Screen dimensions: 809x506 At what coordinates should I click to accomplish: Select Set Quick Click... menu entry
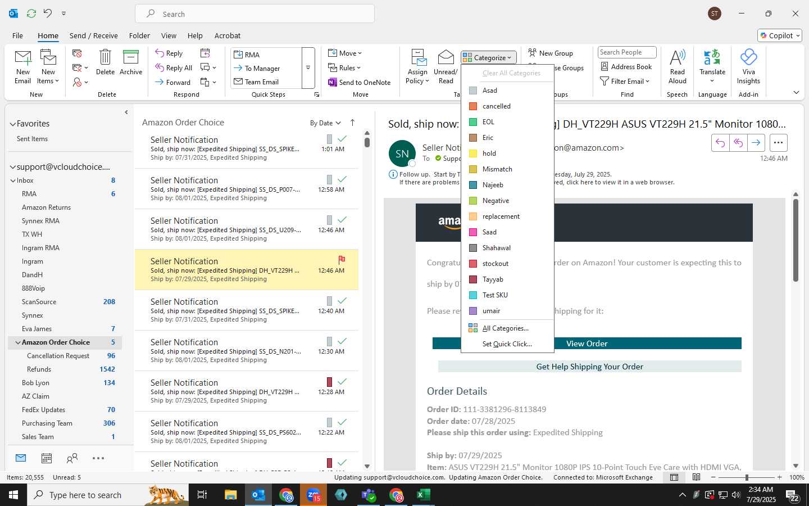click(507, 344)
